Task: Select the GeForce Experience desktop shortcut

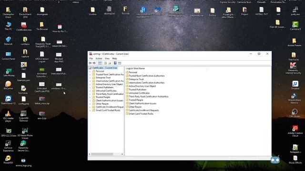Action: (8, 146)
